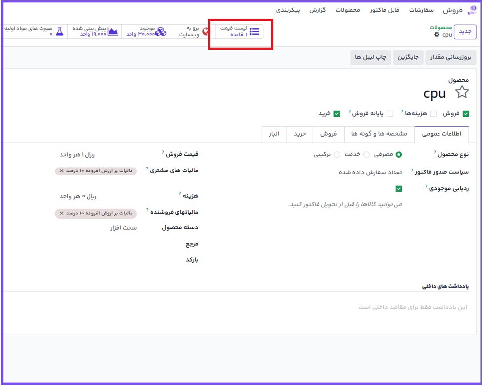The image size is (482, 385).
Task: Toggle the Sales (فروش) checkbox under product name
Action: click(466, 114)
